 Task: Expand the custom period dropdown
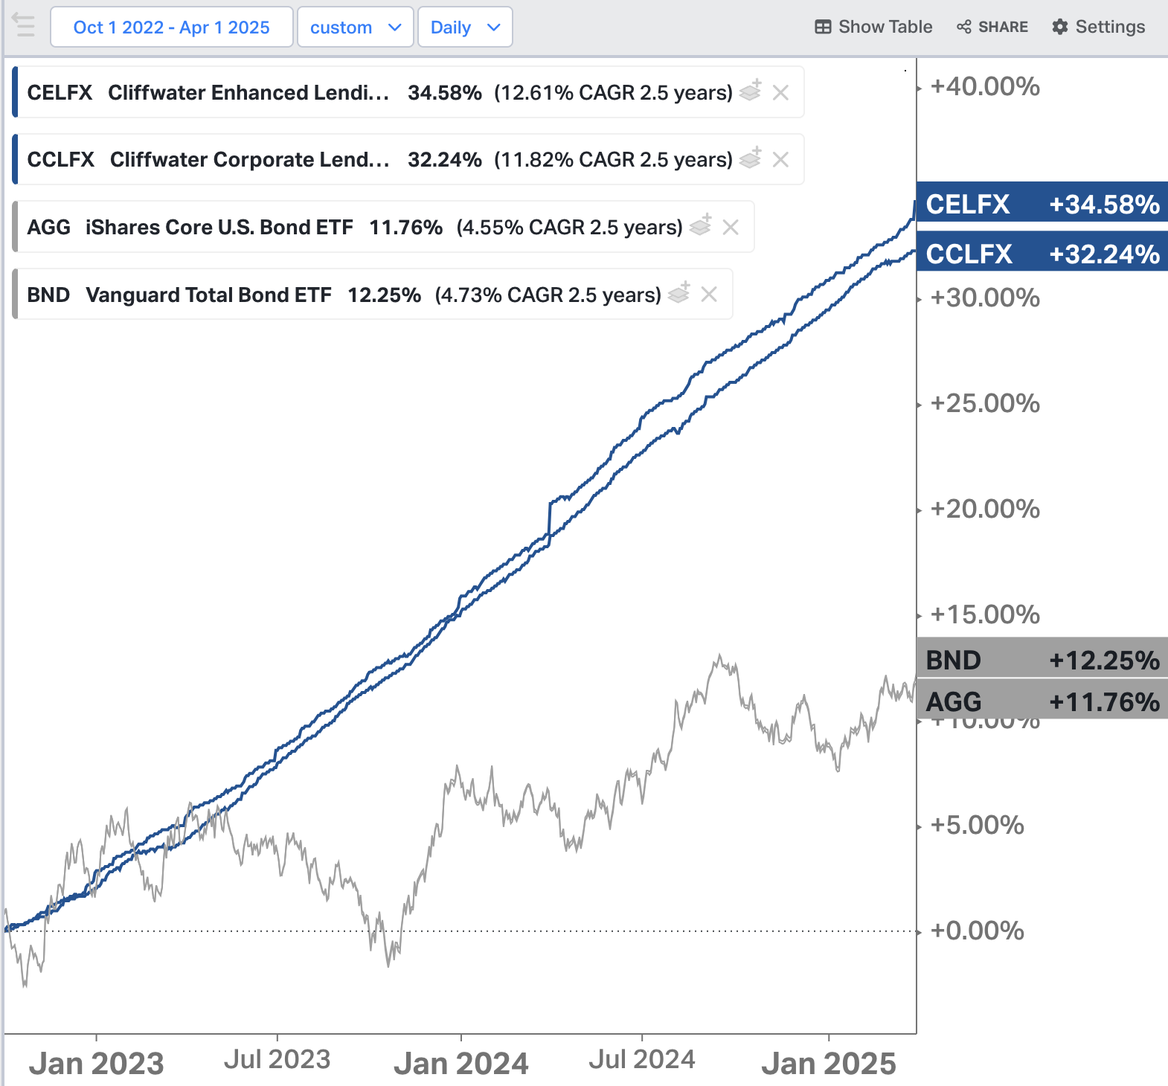[356, 28]
